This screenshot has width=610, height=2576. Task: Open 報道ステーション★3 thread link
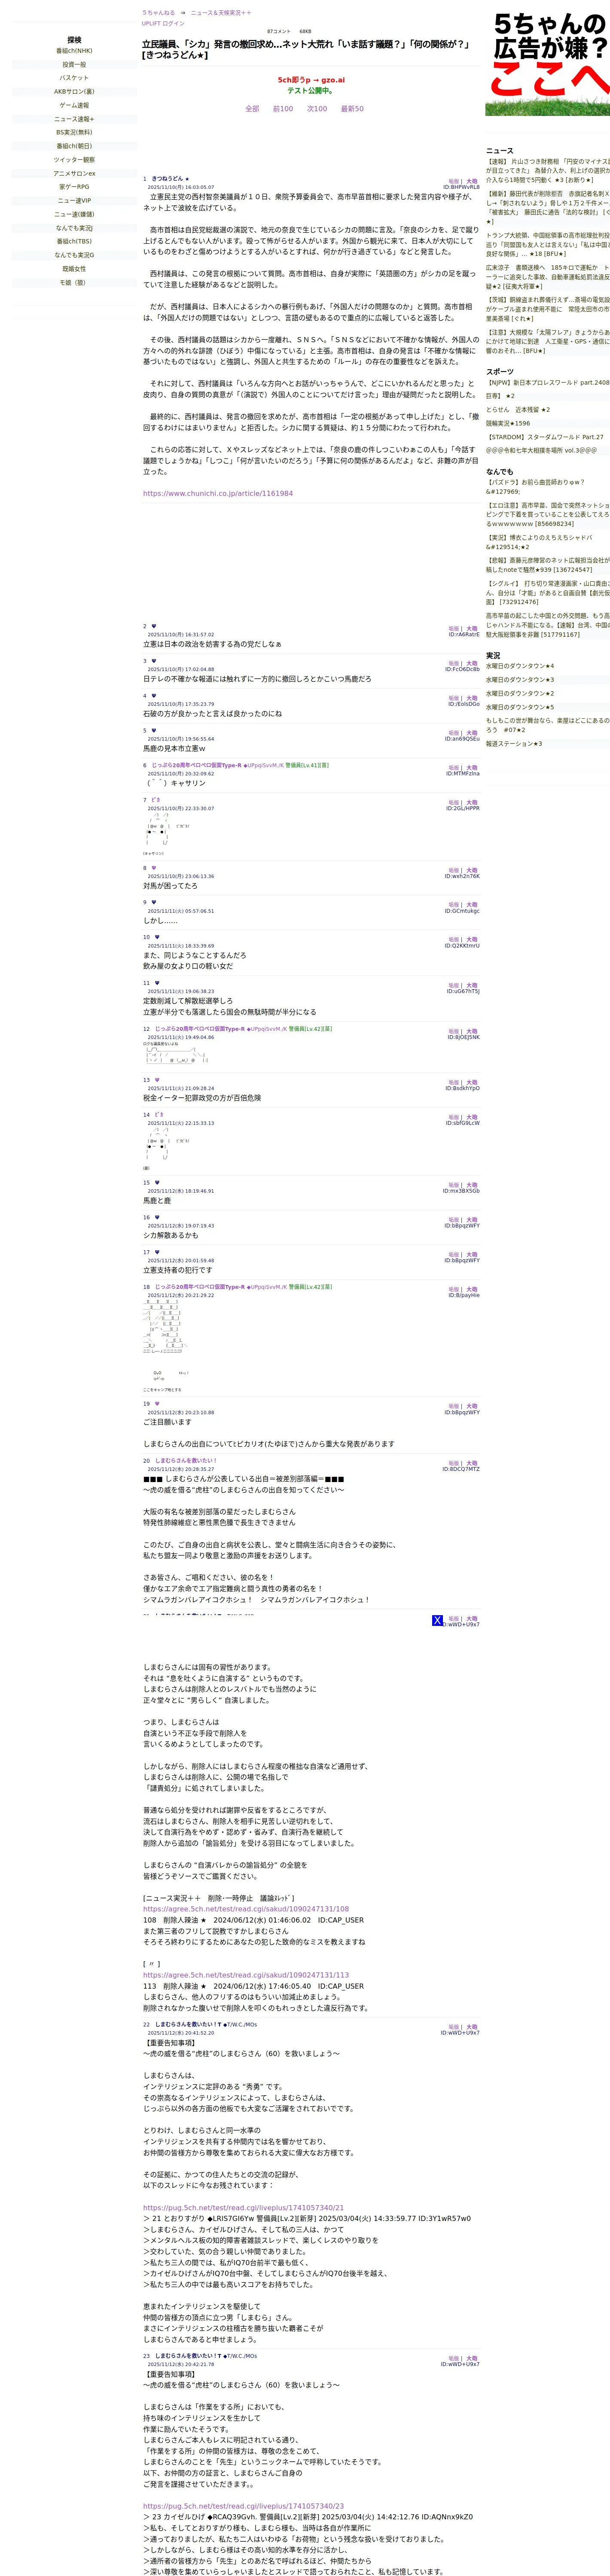(514, 744)
